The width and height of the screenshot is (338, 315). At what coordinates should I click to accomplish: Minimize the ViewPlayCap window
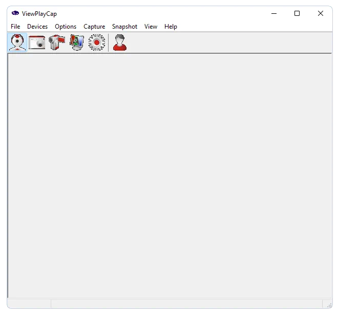pos(274,13)
